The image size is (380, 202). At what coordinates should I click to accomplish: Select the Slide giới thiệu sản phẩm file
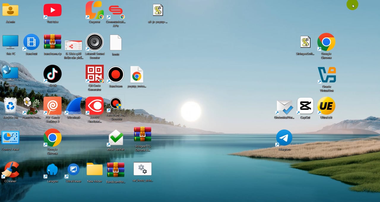(74, 45)
